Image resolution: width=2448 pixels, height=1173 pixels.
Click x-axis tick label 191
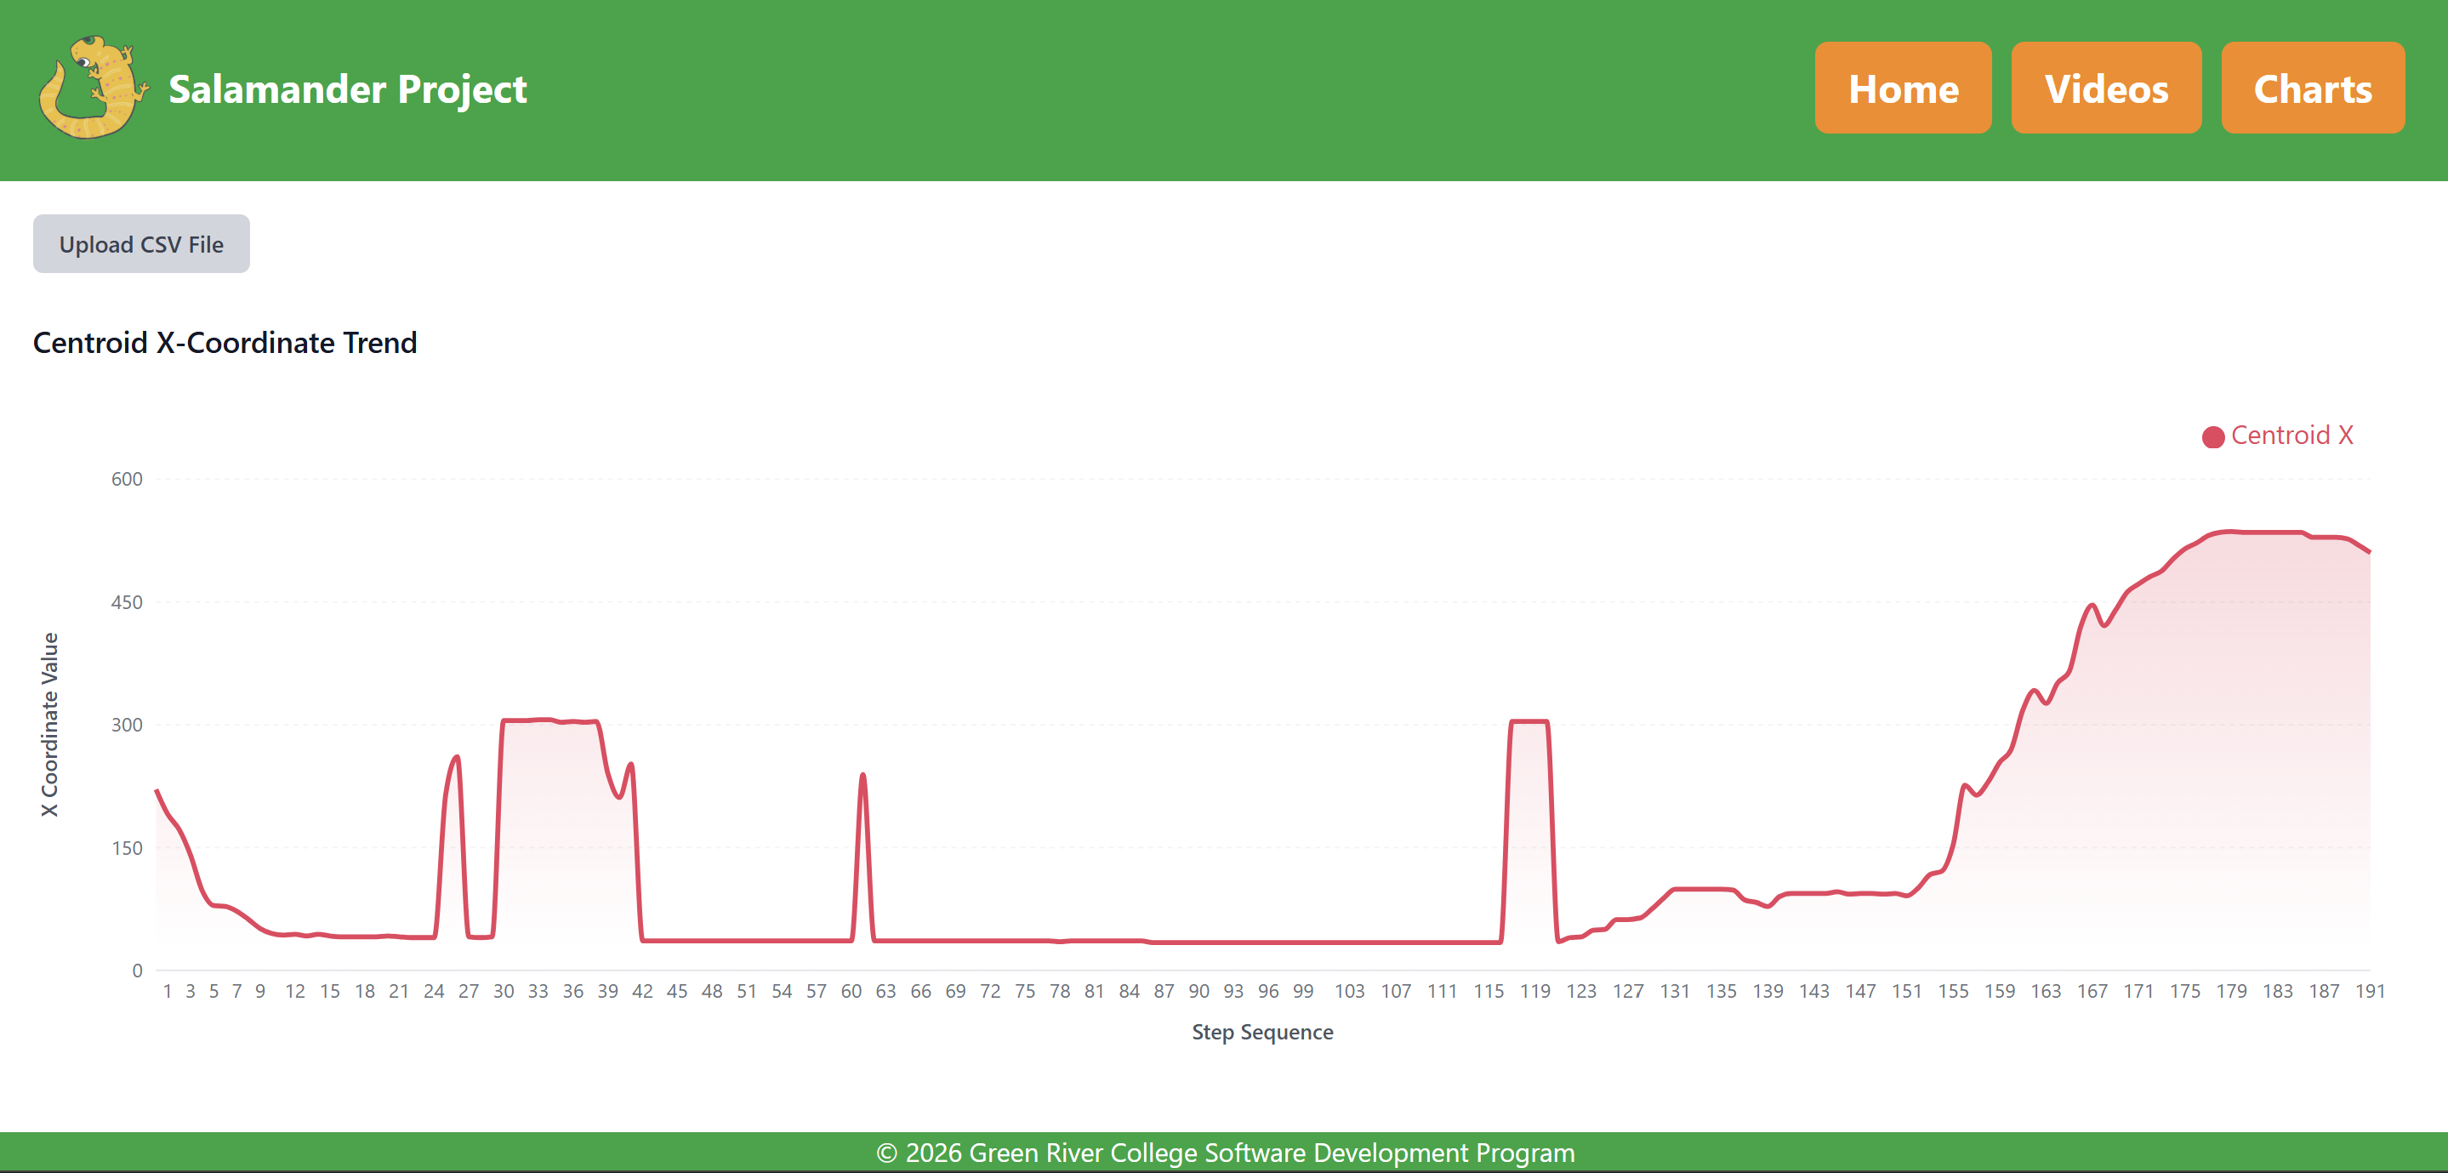pyautogui.click(x=2370, y=992)
